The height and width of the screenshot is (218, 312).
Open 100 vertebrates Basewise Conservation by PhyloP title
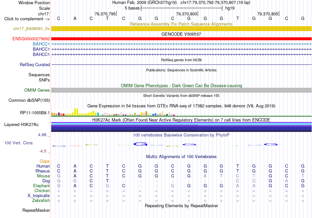tap(181, 135)
